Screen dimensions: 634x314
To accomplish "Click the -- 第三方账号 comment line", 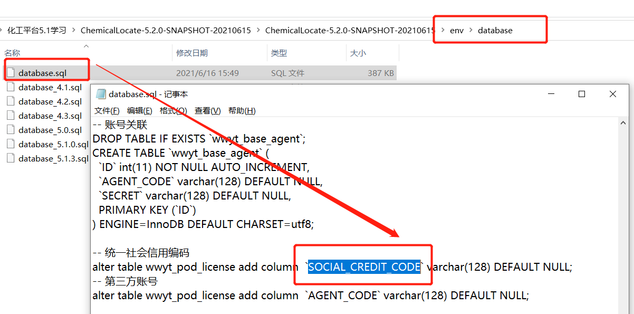I will (125, 281).
